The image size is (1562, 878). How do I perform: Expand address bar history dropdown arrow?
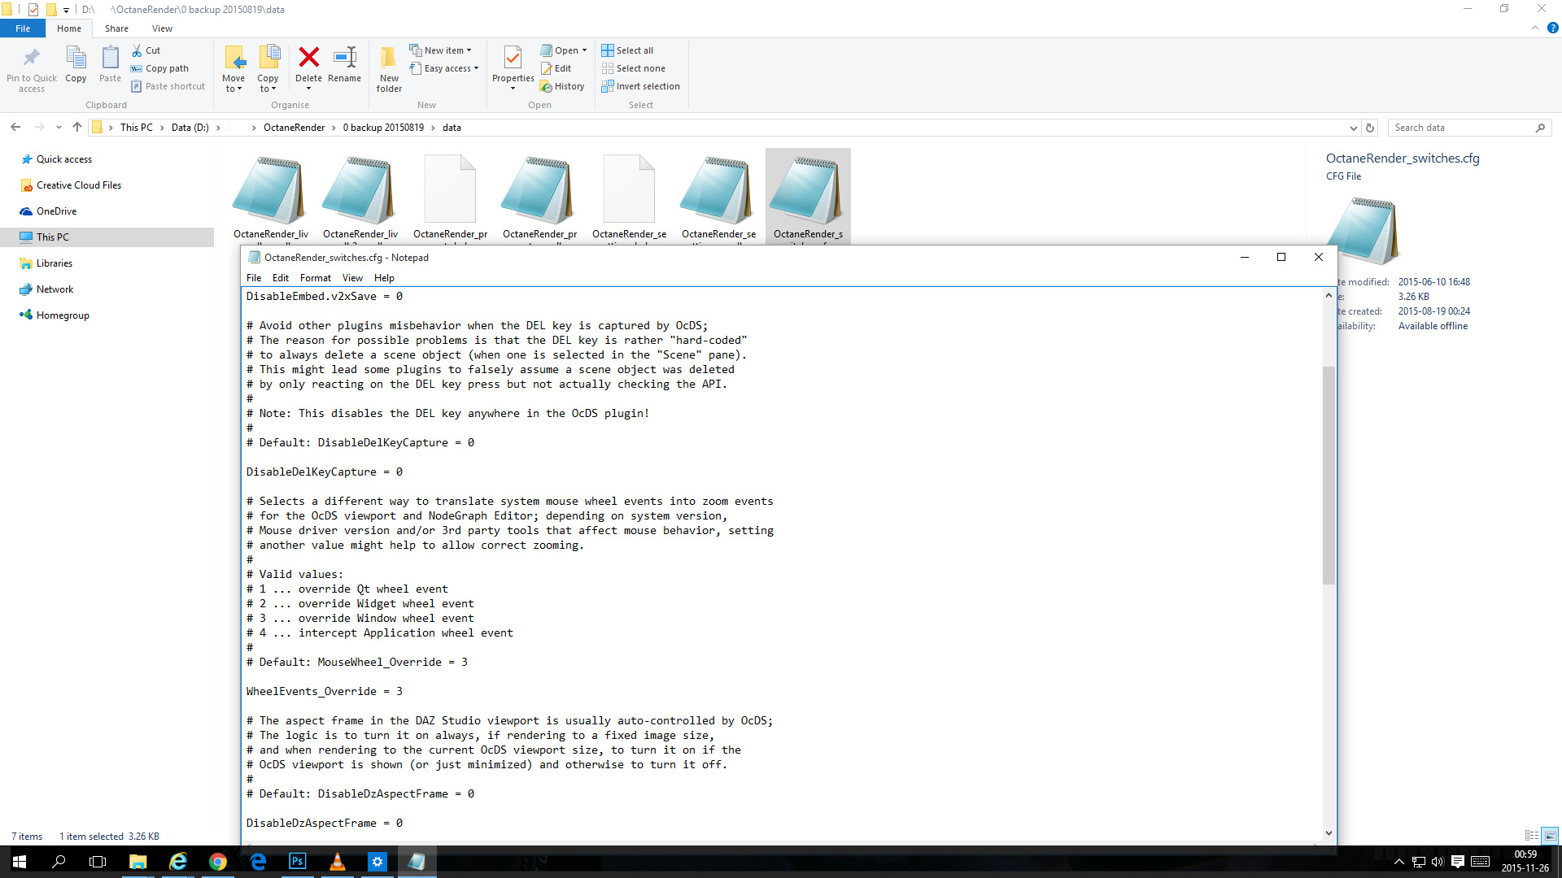point(1353,128)
